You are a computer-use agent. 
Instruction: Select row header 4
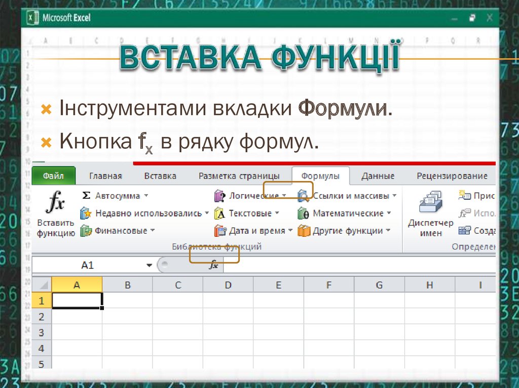pos(42,349)
